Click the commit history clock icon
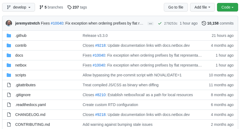Viewport: 240px width, 129px height. [x=204, y=23]
